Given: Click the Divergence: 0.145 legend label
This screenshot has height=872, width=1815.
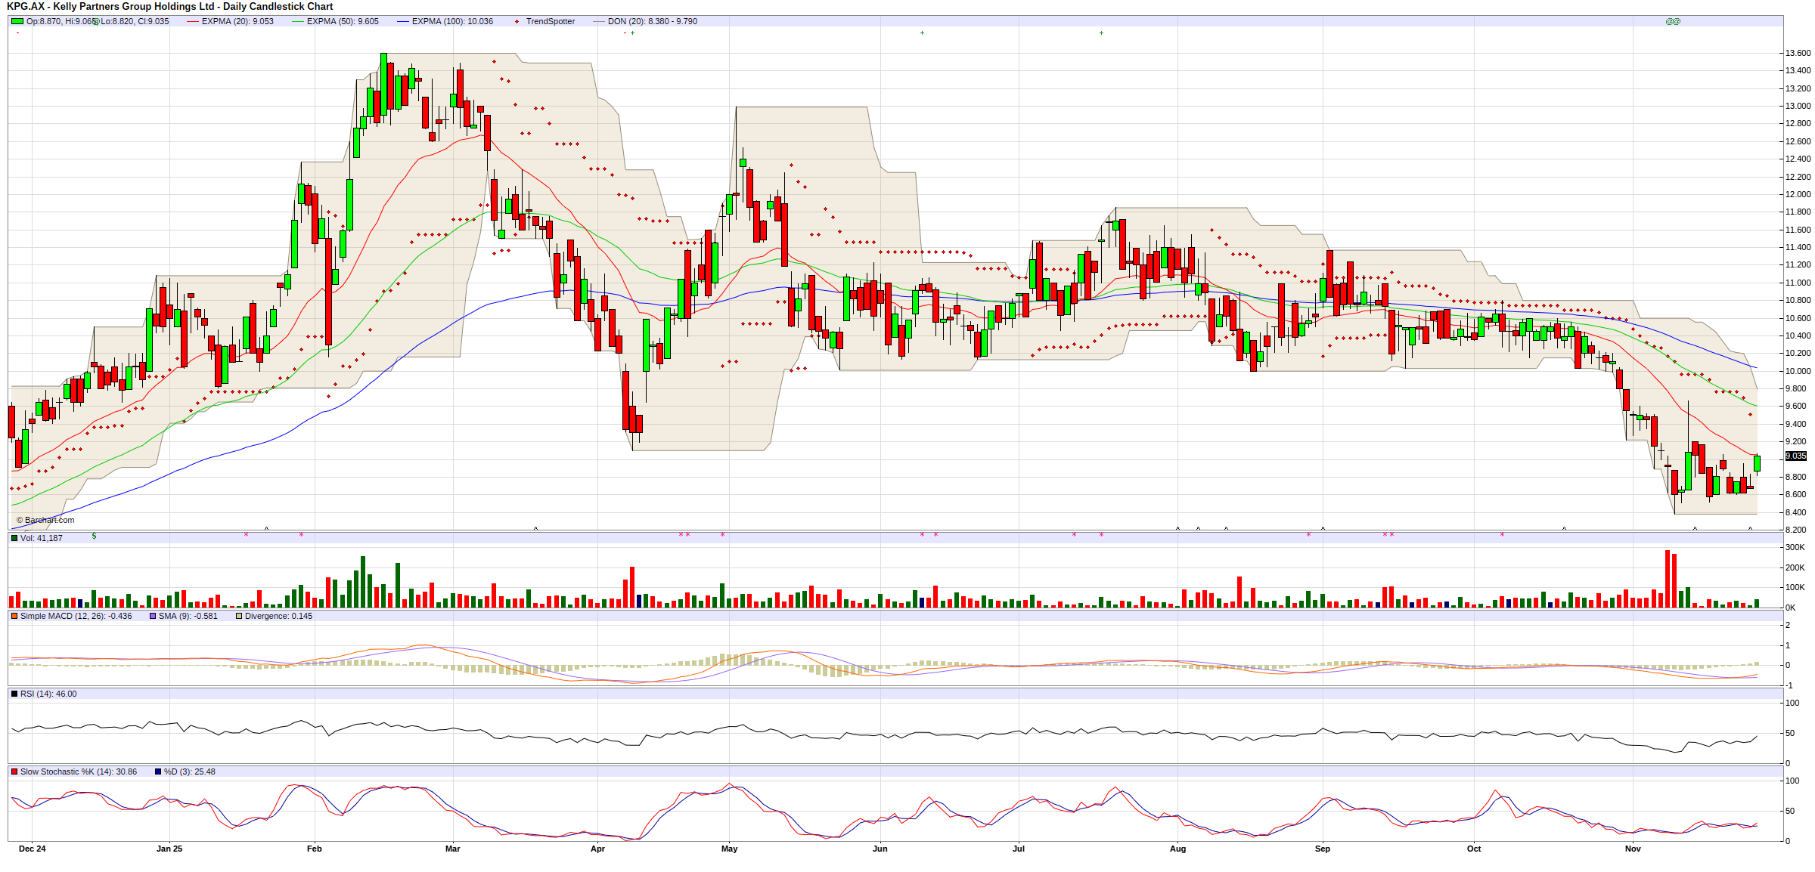Looking at the screenshot, I should click(x=278, y=616).
